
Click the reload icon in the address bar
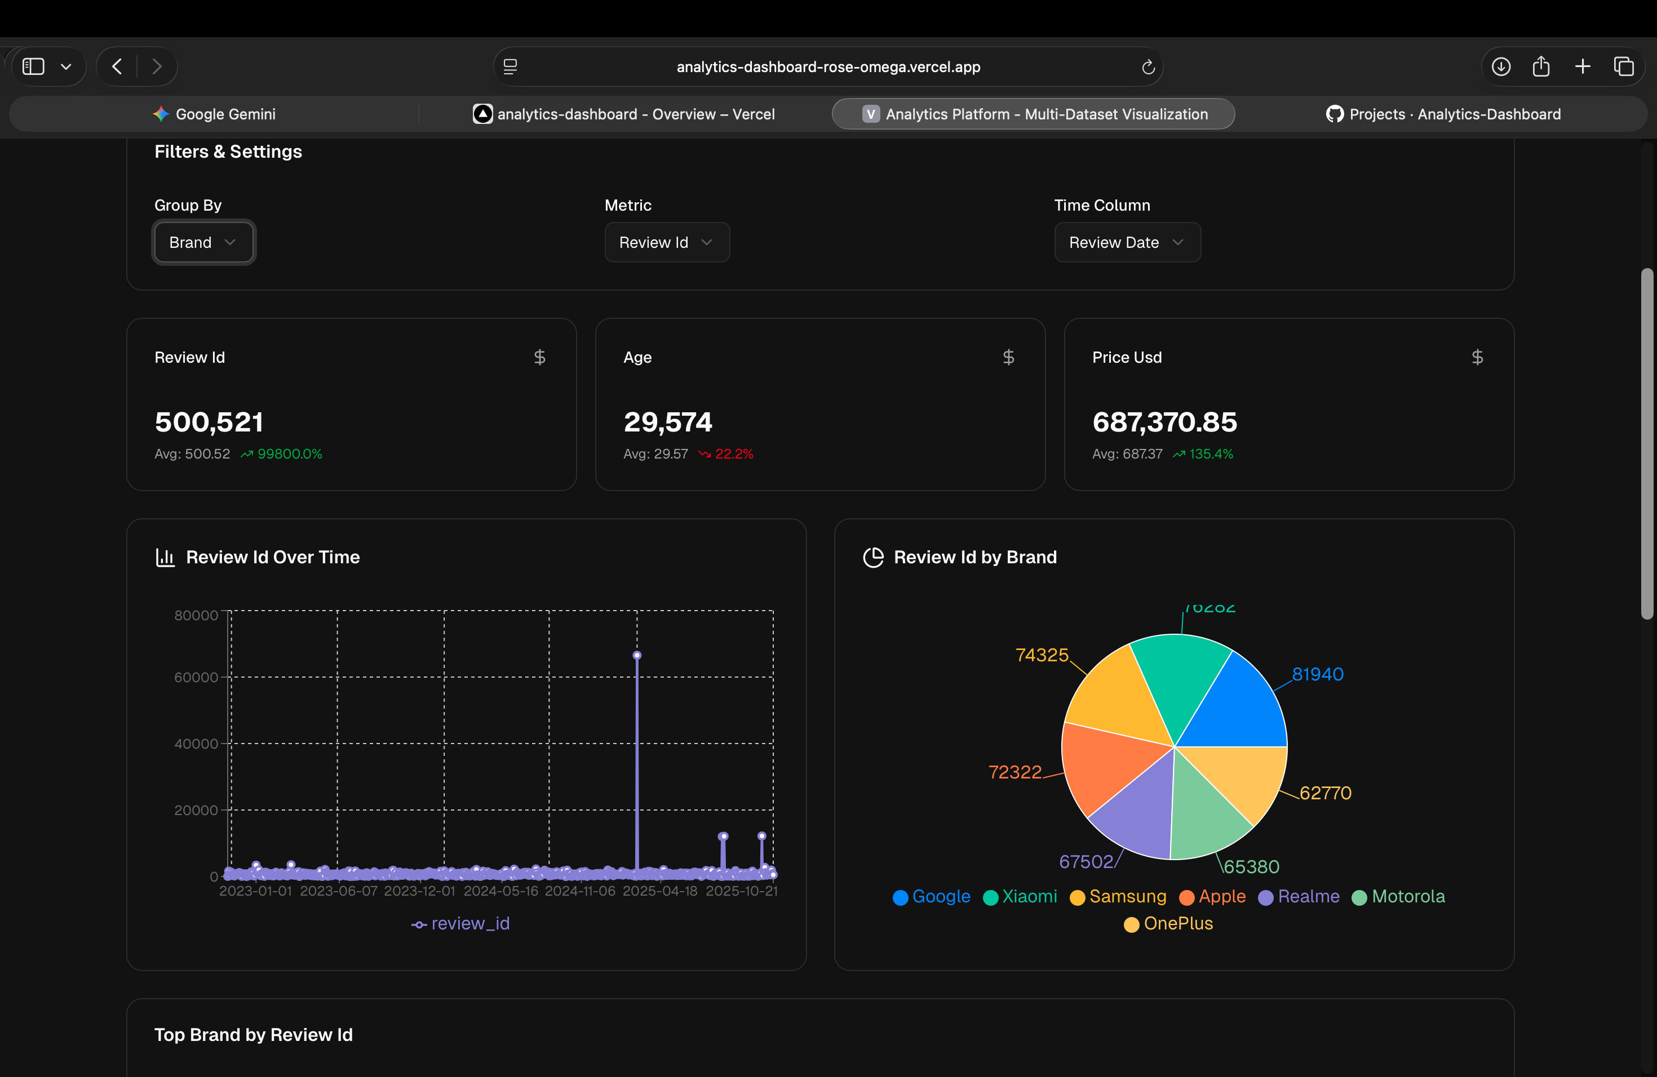click(1148, 66)
